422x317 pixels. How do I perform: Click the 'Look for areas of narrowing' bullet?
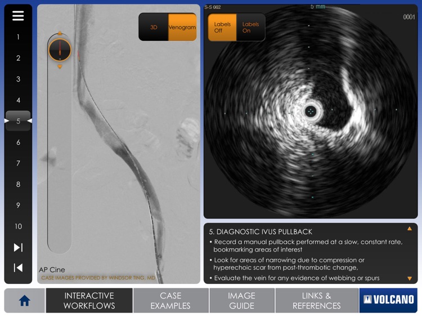tap(287, 264)
